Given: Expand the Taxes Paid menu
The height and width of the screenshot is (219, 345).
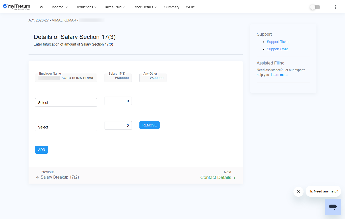Looking at the screenshot, I should [x=115, y=7].
